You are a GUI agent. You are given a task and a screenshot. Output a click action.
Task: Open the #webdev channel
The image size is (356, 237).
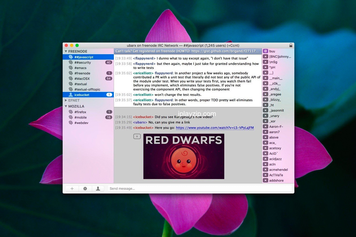tap(88, 123)
